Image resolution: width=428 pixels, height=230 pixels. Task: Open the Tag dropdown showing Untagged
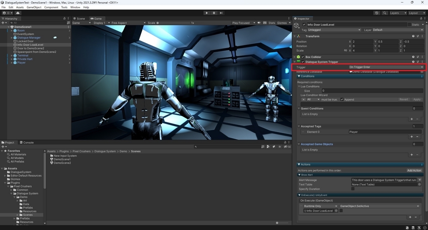point(334,30)
